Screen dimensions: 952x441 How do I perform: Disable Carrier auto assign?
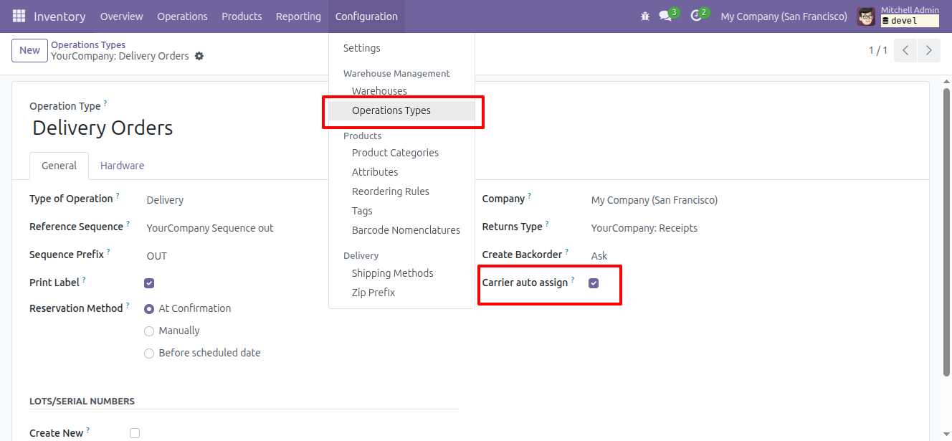click(594, 283)
